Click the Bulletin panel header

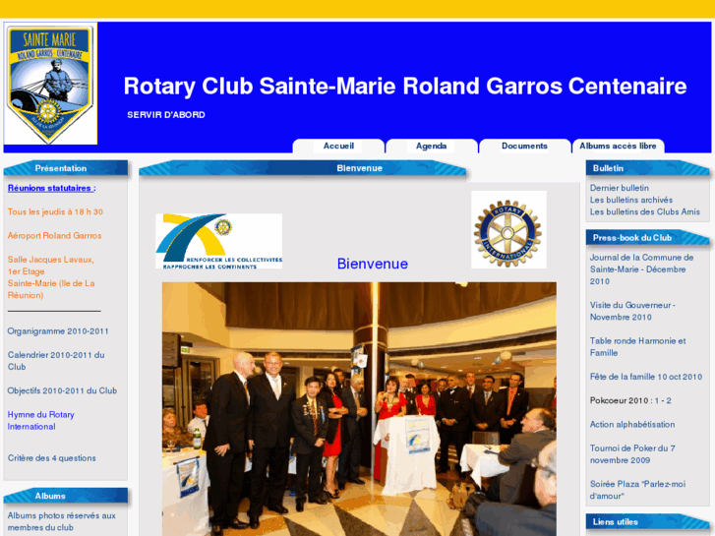647,168
